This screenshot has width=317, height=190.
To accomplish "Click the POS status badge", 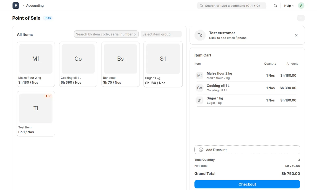I will coord(48,18).
